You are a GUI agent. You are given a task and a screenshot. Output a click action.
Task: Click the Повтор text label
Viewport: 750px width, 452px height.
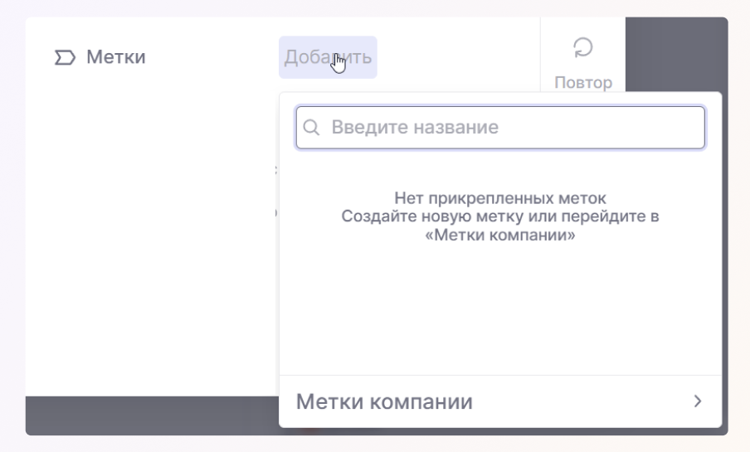[583, 83]
